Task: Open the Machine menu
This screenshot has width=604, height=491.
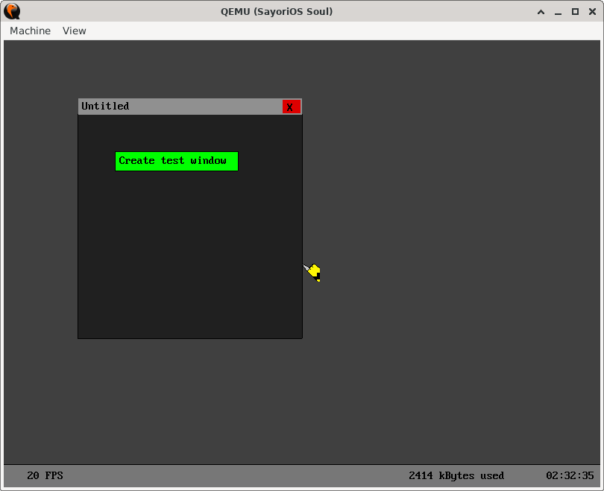Action: pos(30,31)
